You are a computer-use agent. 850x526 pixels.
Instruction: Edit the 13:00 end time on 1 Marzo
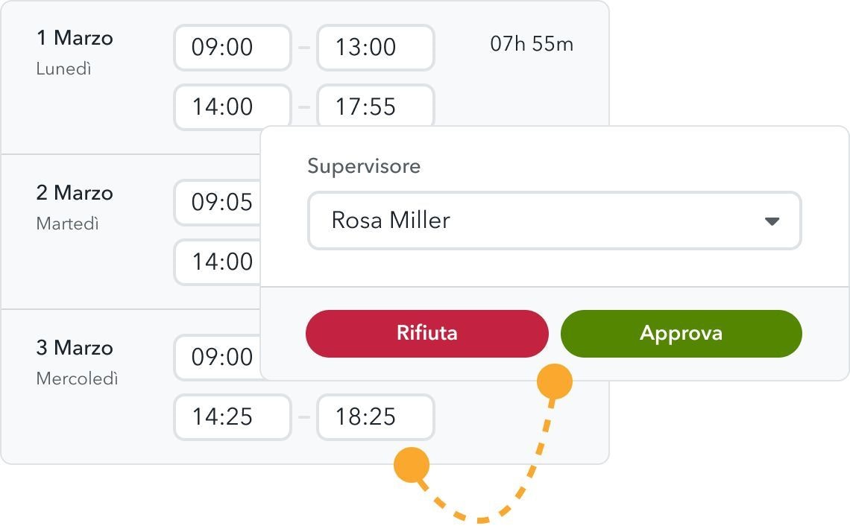[375, 48]
